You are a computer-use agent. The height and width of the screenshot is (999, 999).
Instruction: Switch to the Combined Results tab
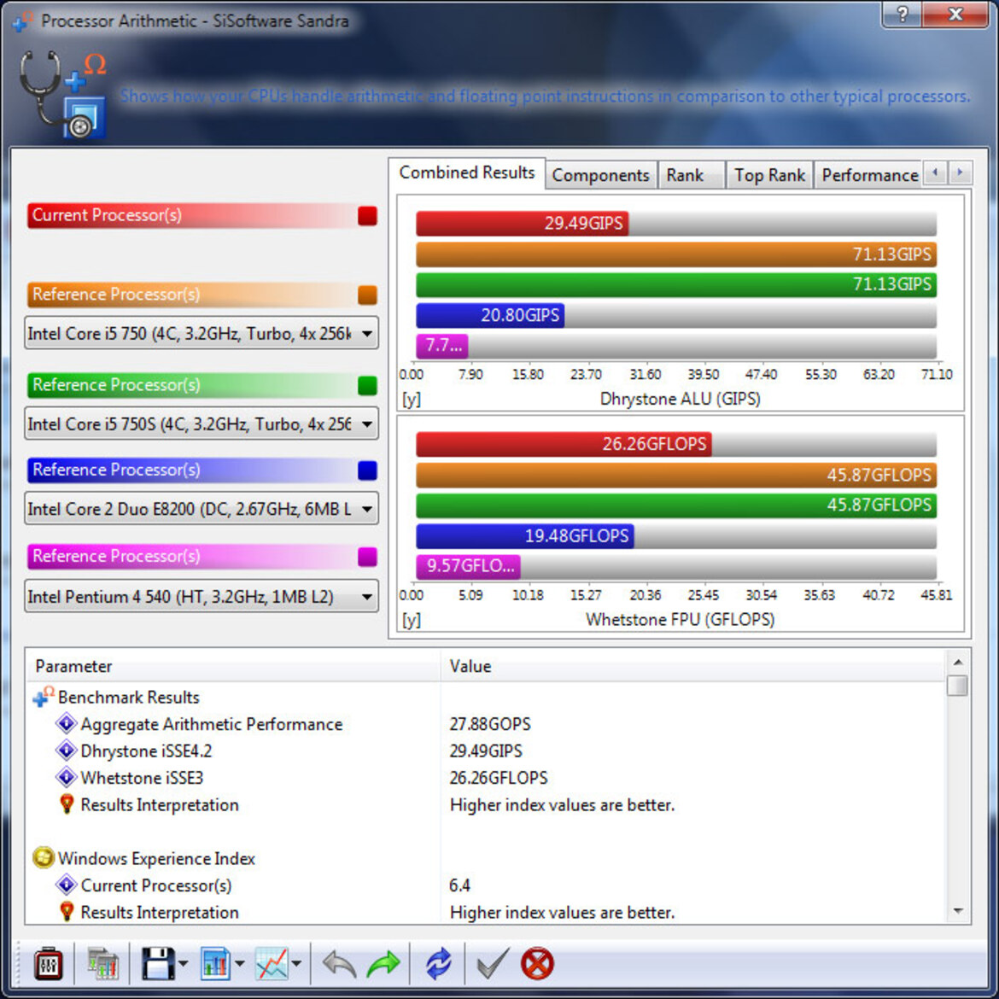(x=466, y=172)
